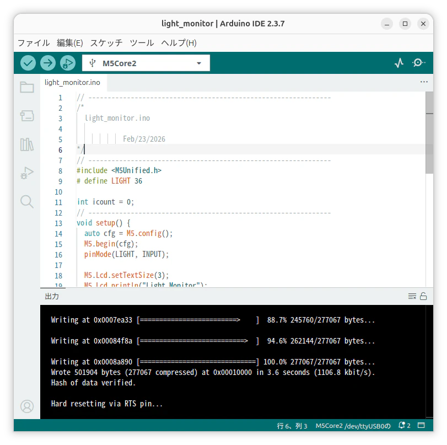This screenshot has height=445, width=447.
Task: Open the 編集(E) menu
Action: pyautogui.click(x=70, y=43)
